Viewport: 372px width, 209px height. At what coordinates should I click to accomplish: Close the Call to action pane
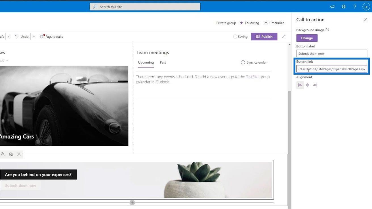[x=365, y=20]
